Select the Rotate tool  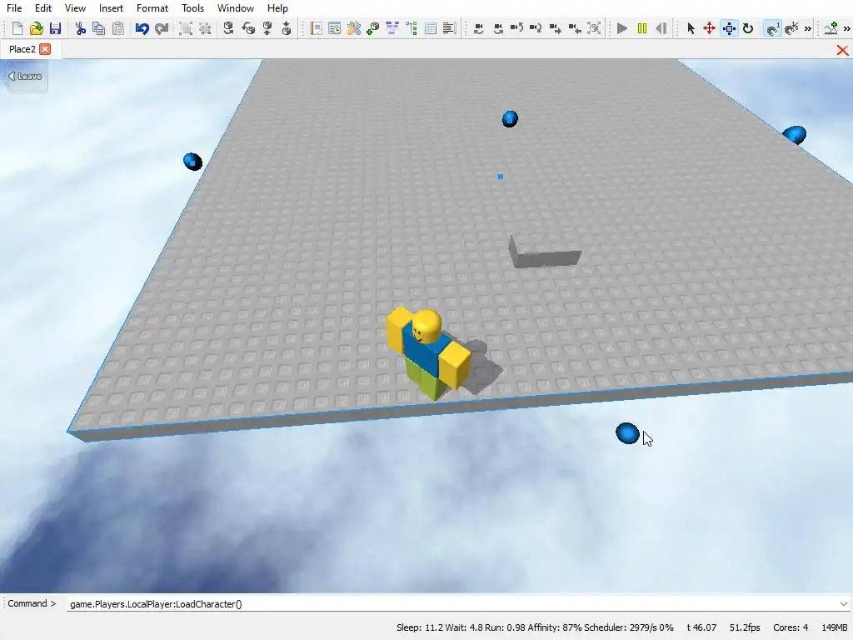tap(748, 28)
